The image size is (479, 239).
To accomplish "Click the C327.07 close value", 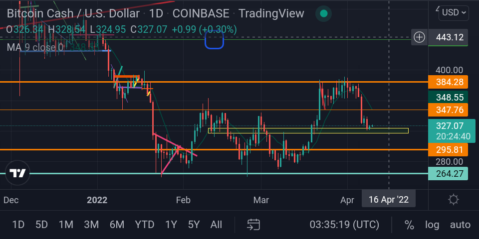I will pyautogui.click(x=149, y=29).
